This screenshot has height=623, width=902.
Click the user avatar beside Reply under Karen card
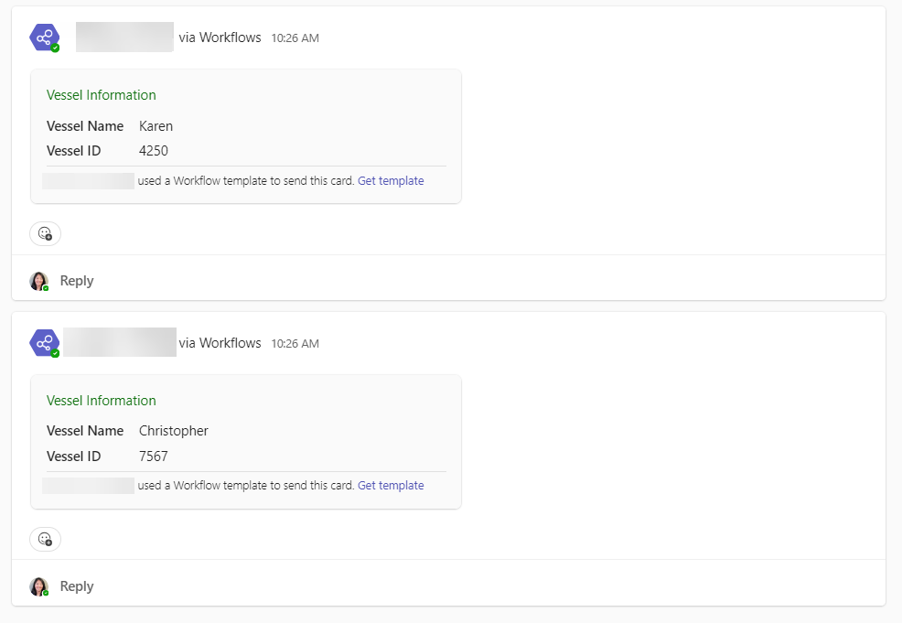pos(38,281)
